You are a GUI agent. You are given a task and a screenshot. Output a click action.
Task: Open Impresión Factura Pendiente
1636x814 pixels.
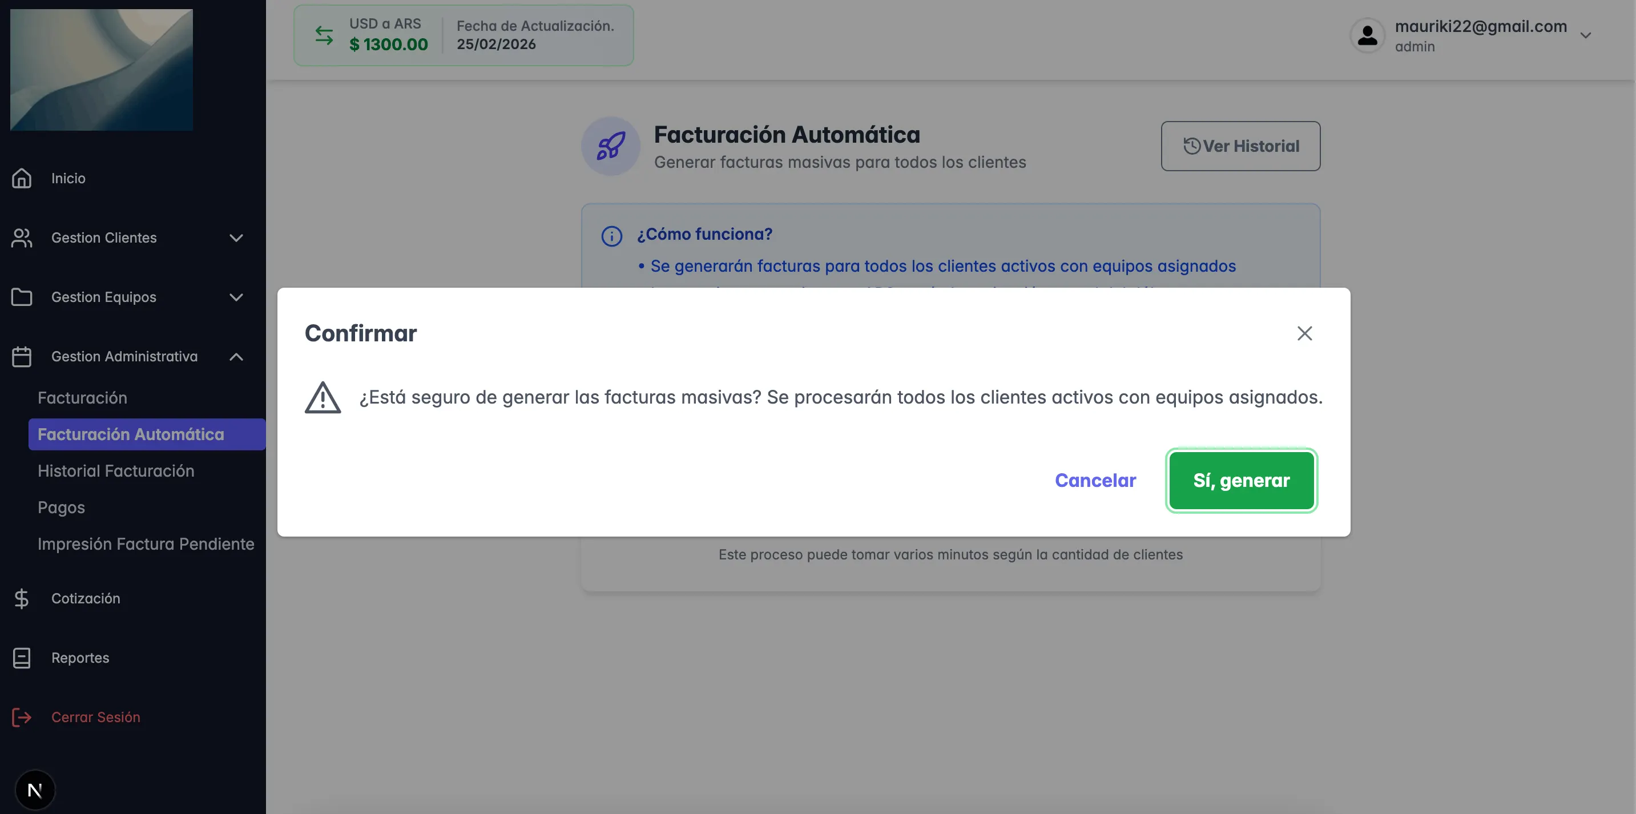(146, 544)
